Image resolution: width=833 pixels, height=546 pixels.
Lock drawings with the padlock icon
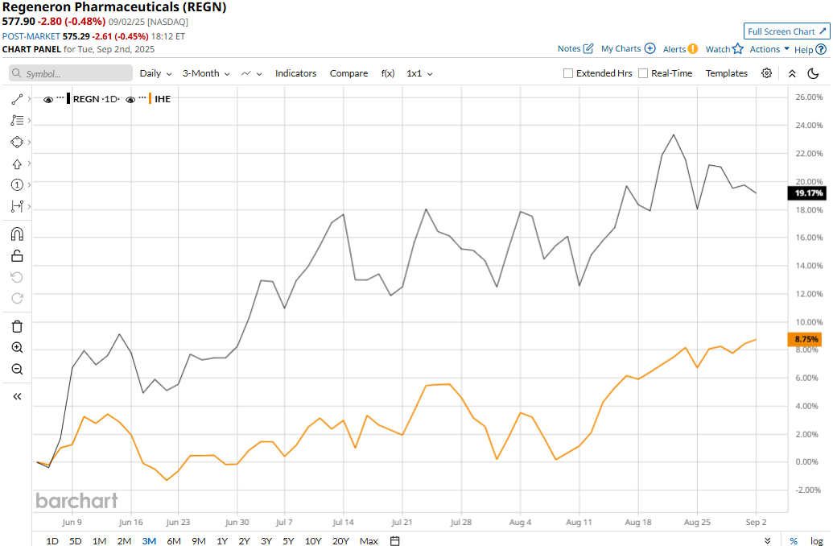pos(17,256)
